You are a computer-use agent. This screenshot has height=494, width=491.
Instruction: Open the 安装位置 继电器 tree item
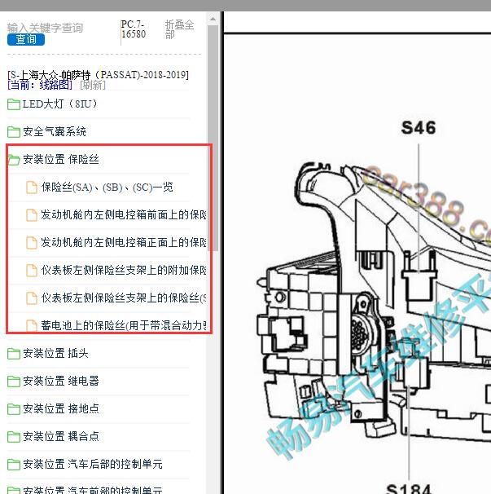61,382
